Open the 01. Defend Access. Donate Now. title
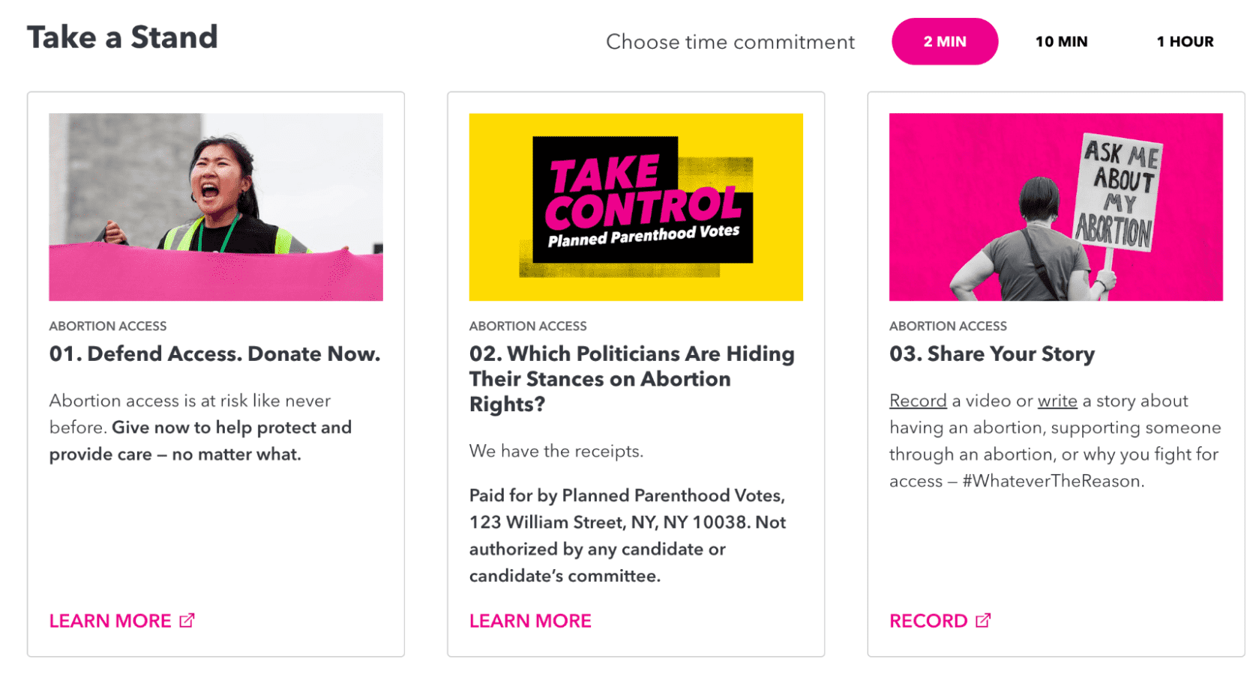 (214, 353)
